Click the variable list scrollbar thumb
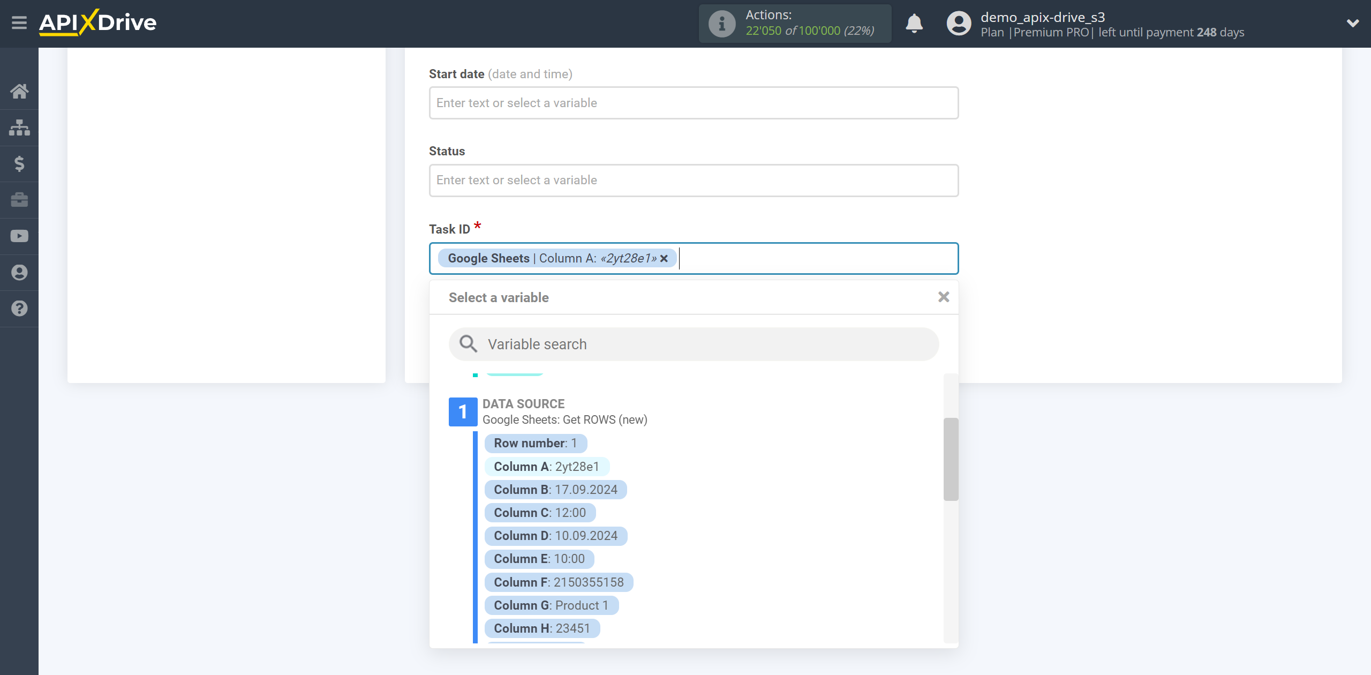Image resolution: width=1371 pixels, height=675 pixels. 951,459
